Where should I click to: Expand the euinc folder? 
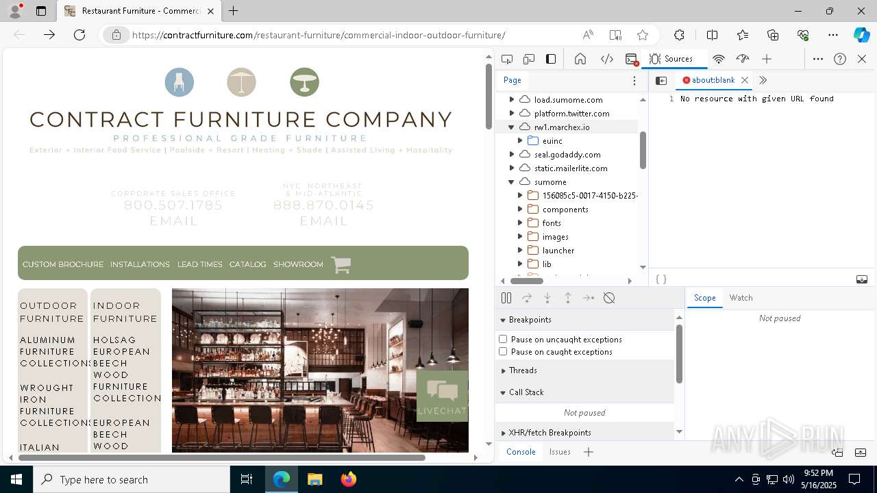pyautogui.click(x=520, y=141)
